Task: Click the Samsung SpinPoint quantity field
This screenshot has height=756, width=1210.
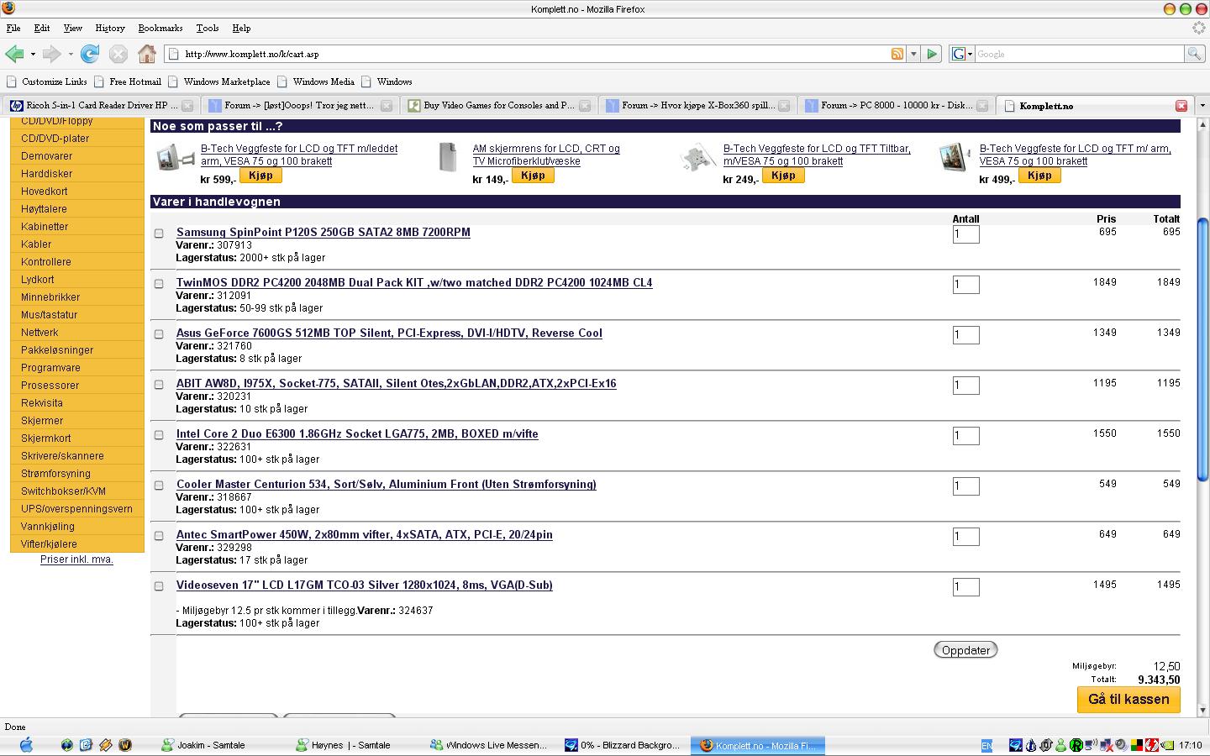Action: pyautogui.click(x=965, y=234)
